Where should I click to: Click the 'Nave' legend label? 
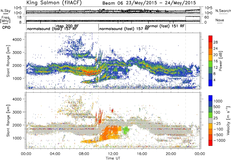click(x=220, y=20)
